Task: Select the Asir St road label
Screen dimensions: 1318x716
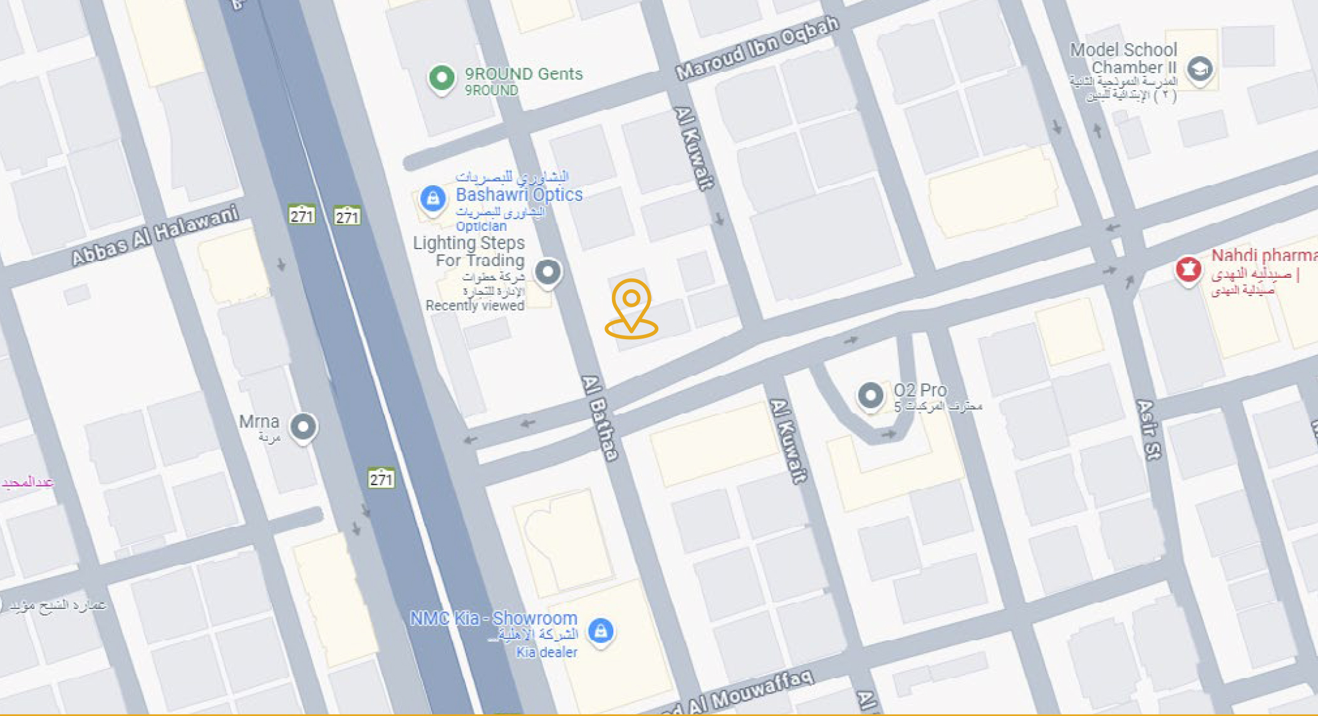Action: pyautogui.click(x=1149, y=430)
